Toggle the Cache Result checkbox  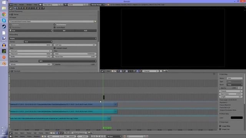(55, 27)
